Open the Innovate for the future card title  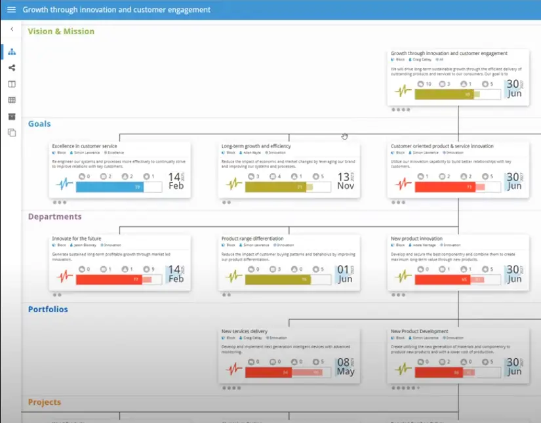[x=77, y=239]
